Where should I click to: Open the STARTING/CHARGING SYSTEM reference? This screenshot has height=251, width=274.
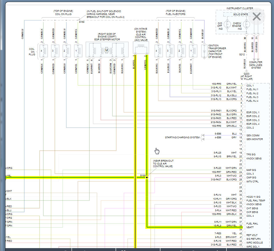click(183, 137)
